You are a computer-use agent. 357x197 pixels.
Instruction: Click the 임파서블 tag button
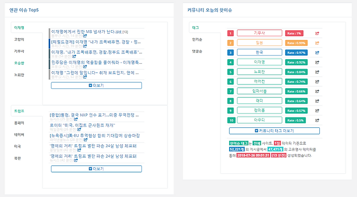(x=259, y=91)
